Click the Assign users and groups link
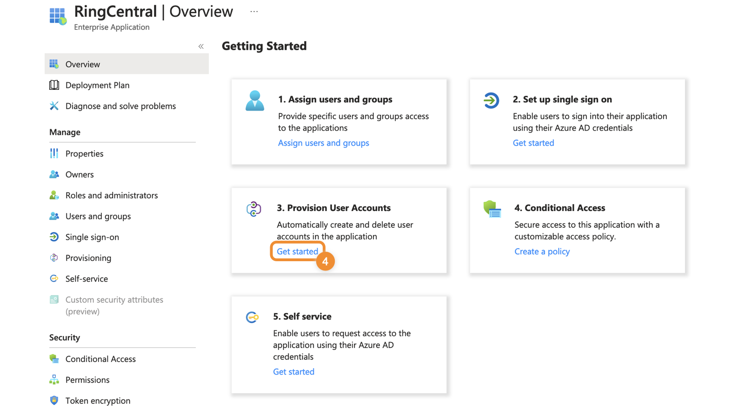The height and width of the screenshot is (409, 744). [324, 143]
